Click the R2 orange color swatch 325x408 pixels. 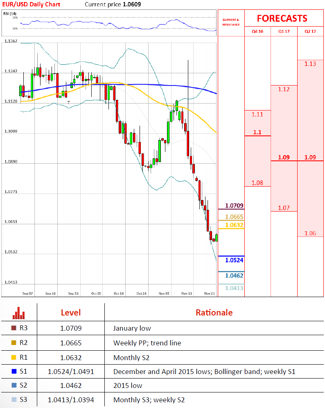tap(14, 343)
